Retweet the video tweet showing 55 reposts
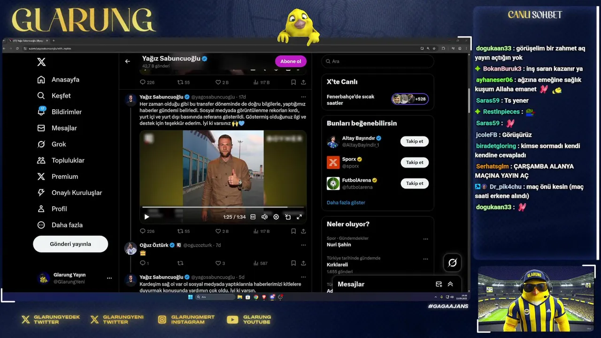The height and width of the screenshot is (338, 601). click(184, 231)
